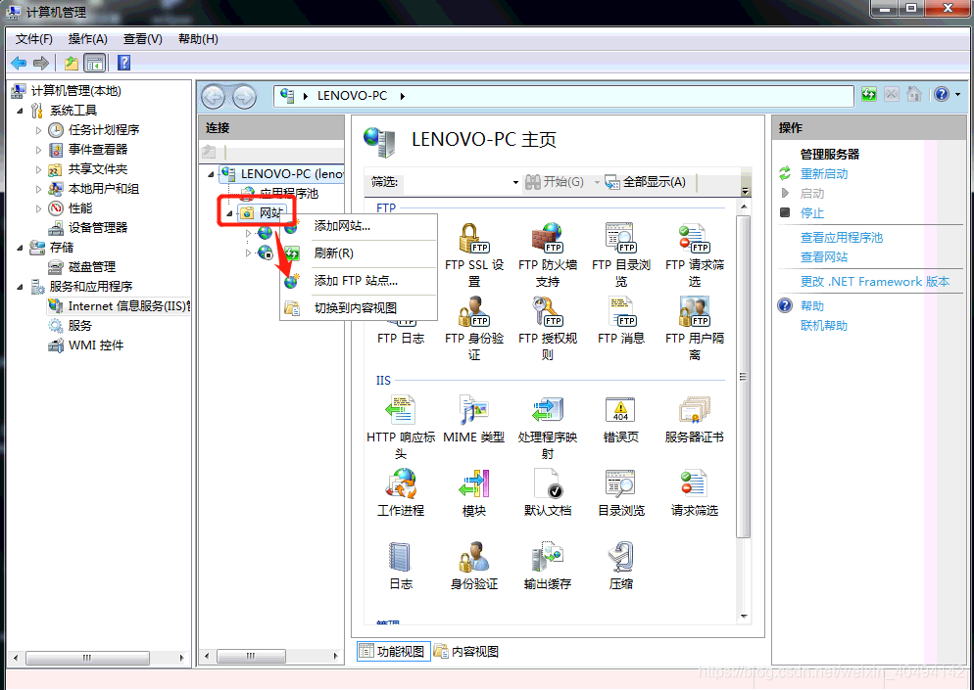The height and width of the screenshot is (690, 974).
Task: Collapse the 存储 tree node
Action: [20, 248]
